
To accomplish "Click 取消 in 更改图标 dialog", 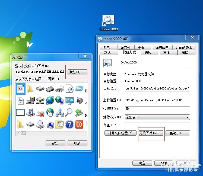I will (77, 143).
